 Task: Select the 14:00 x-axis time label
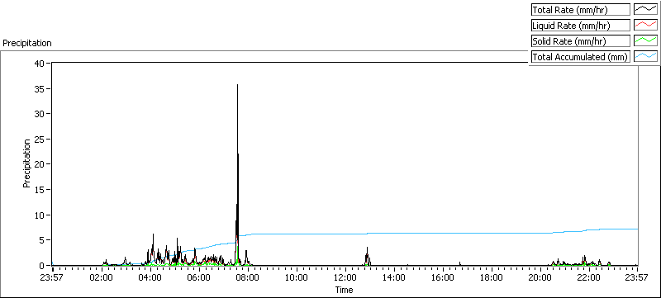[394, 277]
